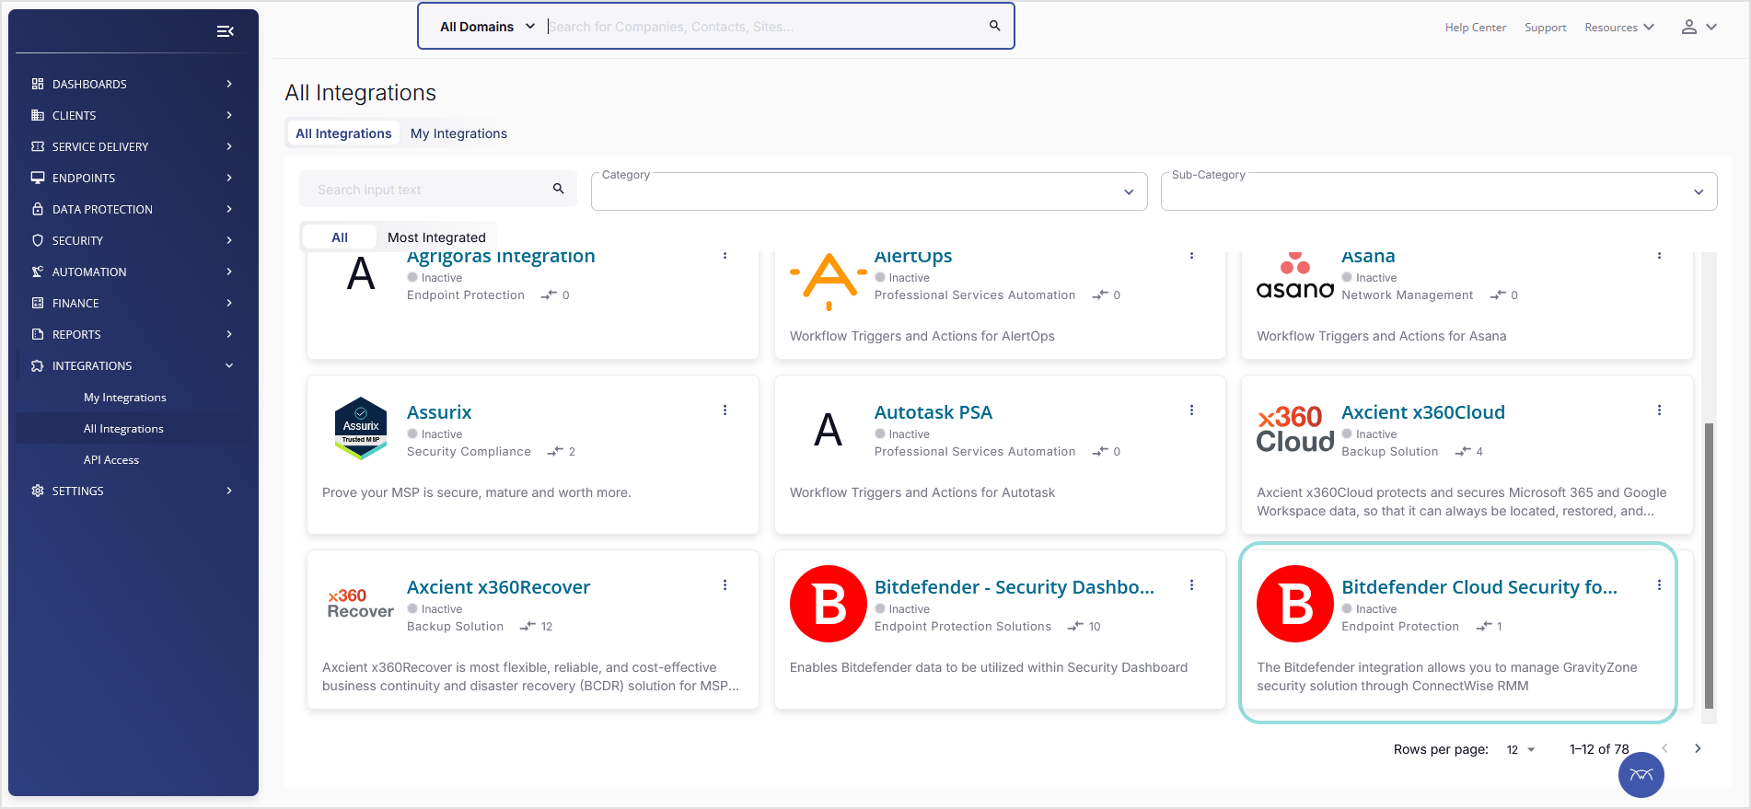
Task: Click the Reports document icon
Action: 38,334
